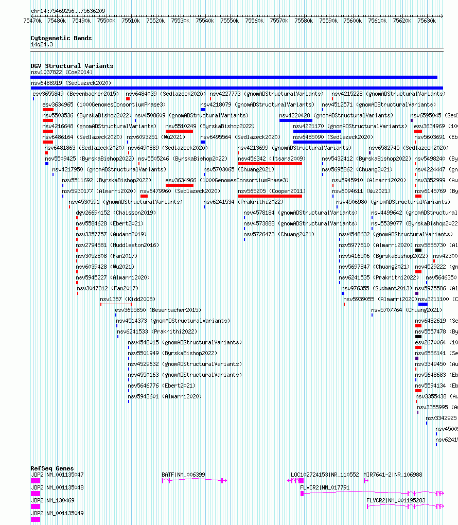
Task: Click the nsv1357 red span line glyph
Action: click(116, 304)
